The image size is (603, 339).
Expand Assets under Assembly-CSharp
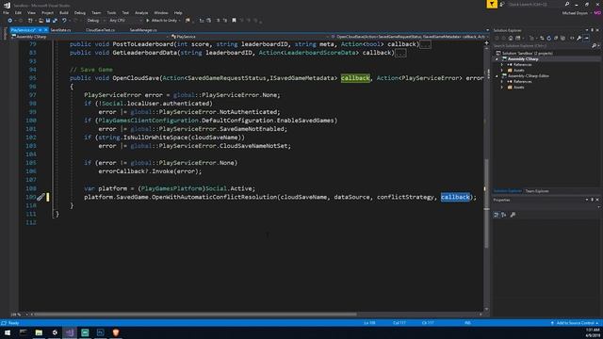coord(502,71)
